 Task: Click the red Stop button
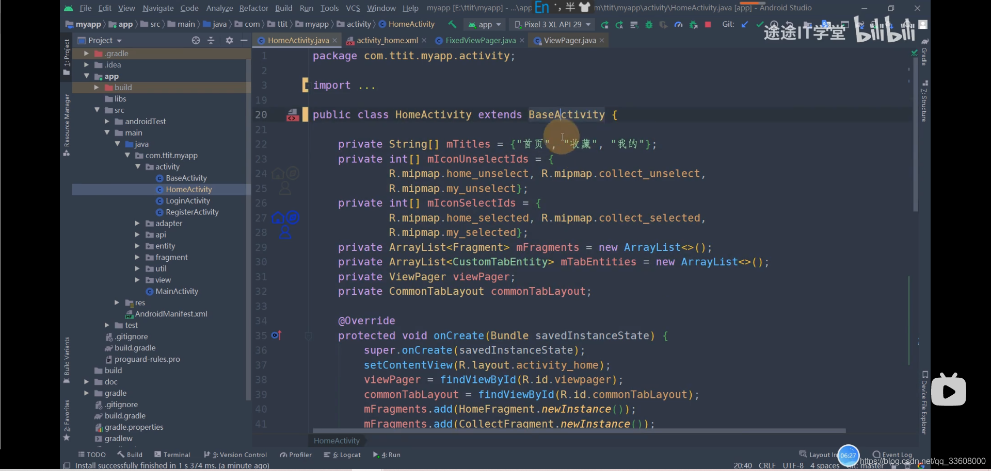tap(708, 24)
